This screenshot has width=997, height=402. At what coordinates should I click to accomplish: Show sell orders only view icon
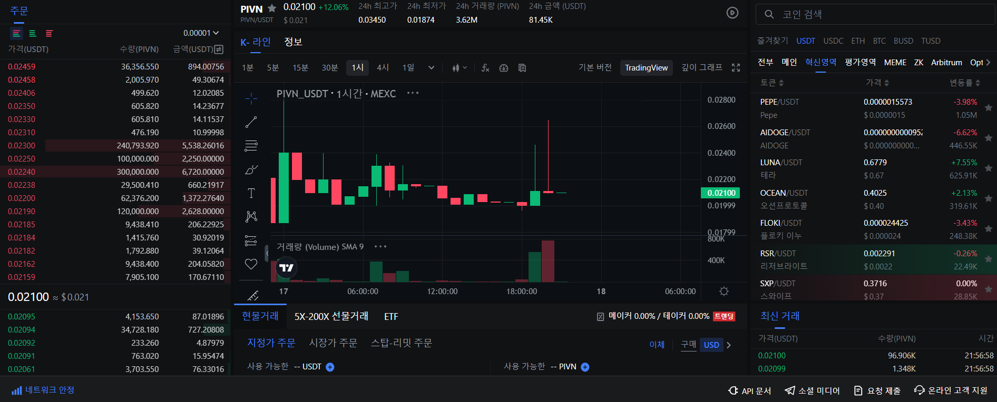(x=49, y=33)
